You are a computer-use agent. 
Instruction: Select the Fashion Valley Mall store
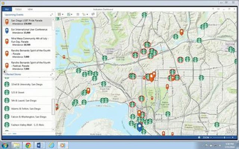point(27,125)
